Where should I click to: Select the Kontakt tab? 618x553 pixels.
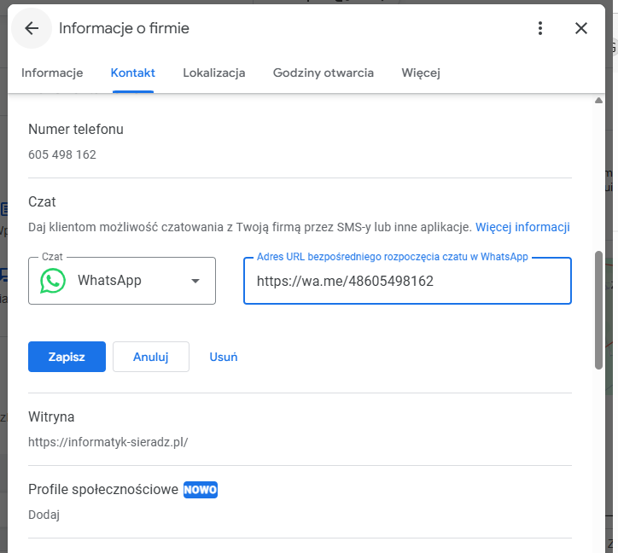(x=133, y=73)
